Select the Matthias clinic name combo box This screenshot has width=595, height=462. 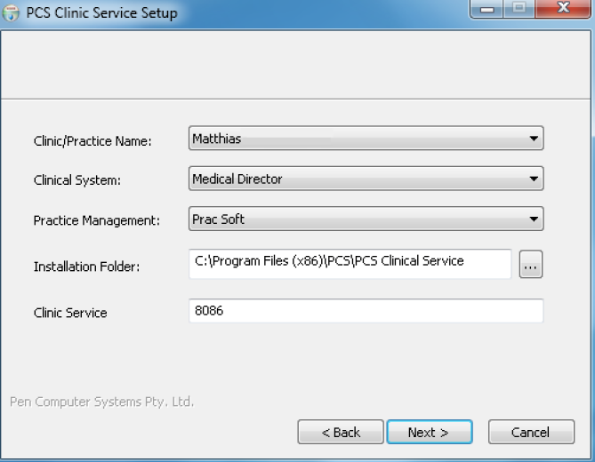(x=366, y=139)
